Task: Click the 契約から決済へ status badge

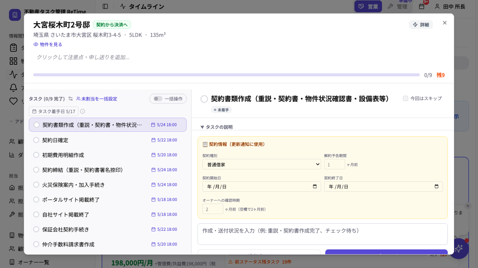Action: click(112, 25)
